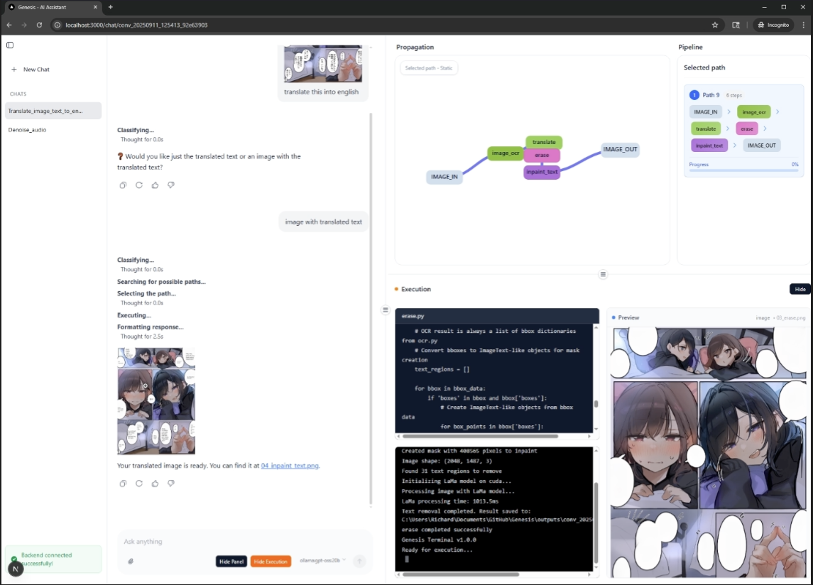Collapse the chat sidebar
813x585 pixels.
point(9,45)
